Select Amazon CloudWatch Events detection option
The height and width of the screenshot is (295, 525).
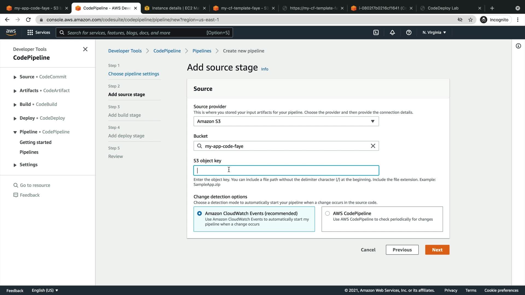click(x=200, y=213)
